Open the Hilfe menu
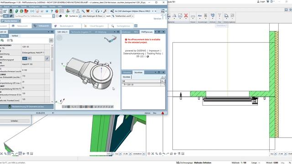 point(60,7)
